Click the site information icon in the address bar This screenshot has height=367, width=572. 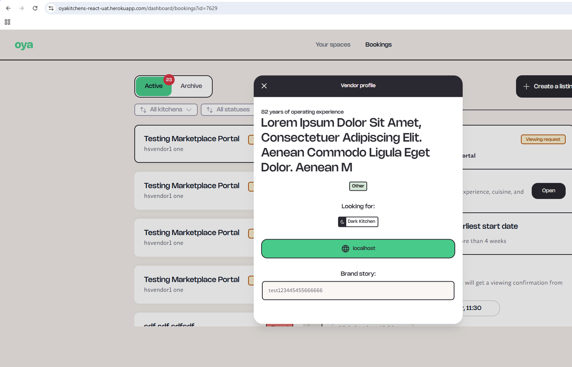51,8
